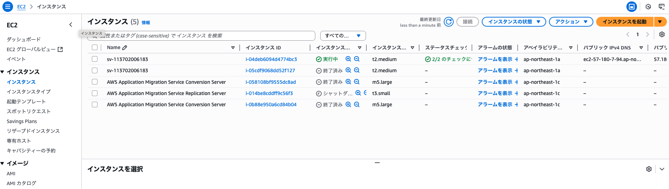Click zoom-out icon for i-05cdf9068dd52f127 row
This screenshot has width=669, height=189.
pos(357,70)
